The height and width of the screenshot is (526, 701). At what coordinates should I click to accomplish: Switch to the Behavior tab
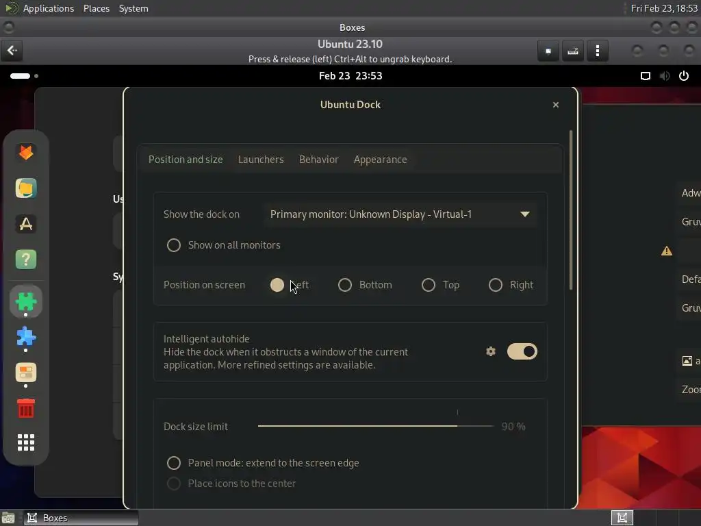319,160
